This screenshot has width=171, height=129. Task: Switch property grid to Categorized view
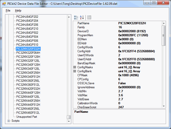[x=76, y=17]
